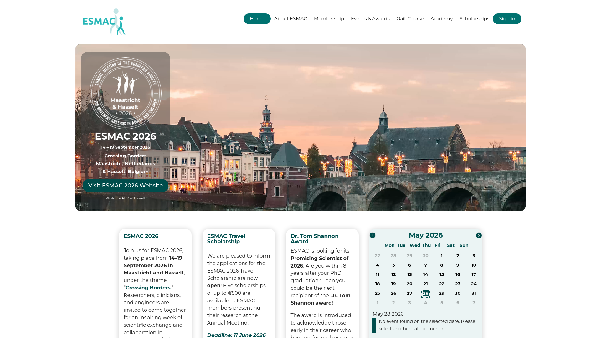
Task: Select May 1 in the calendar
Action: pos(442,256)
